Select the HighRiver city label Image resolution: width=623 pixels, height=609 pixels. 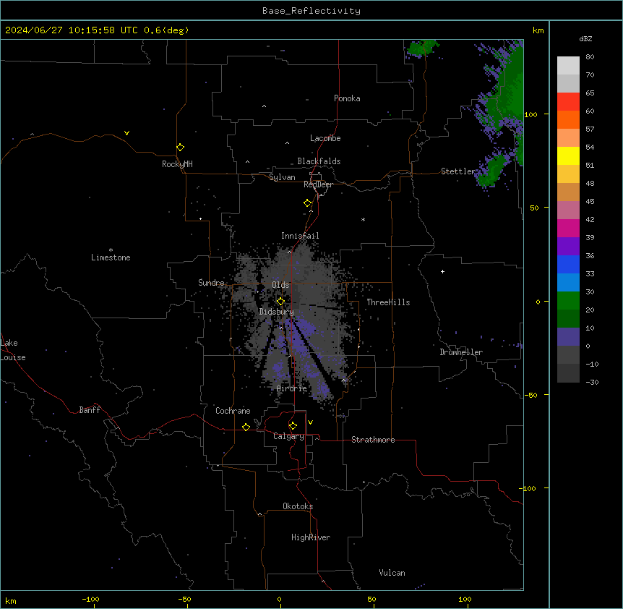[x=311, y=537]
